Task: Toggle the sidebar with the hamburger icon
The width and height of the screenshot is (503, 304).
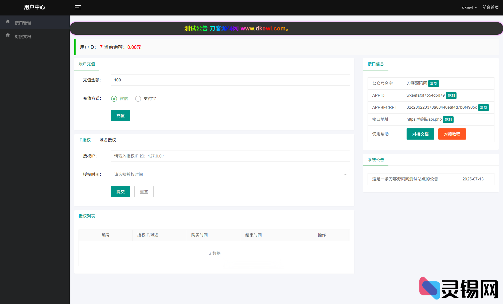Action: point(78,7)
